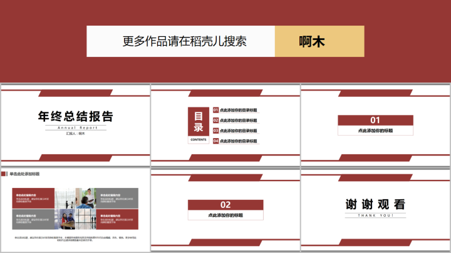Select the "年终总结报告" title slide heading
Viewport: 451px width, 253px height.
click(x=75, y=116)
